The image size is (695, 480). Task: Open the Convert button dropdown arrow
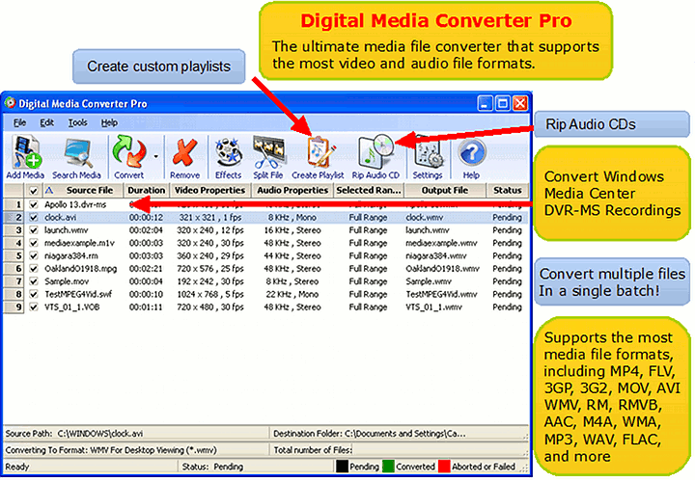click(155, 156)
